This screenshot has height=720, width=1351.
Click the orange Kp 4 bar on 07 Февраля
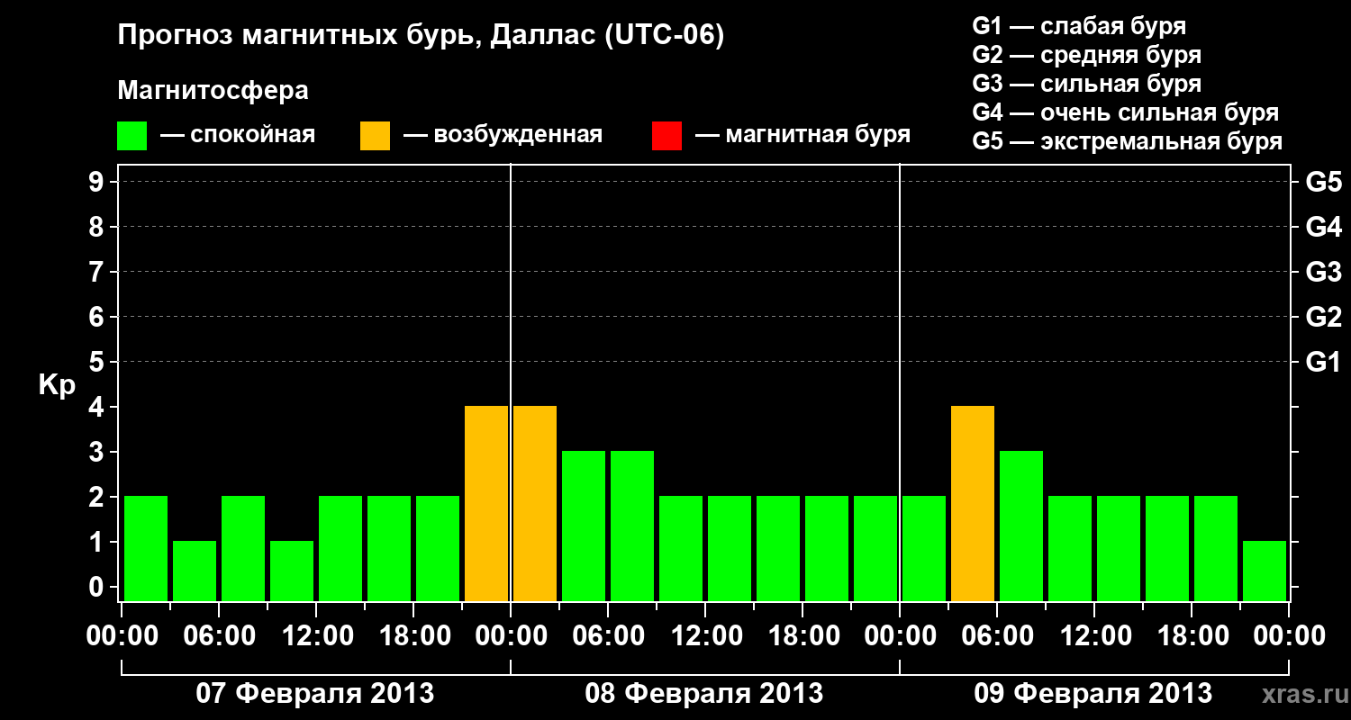486,503
